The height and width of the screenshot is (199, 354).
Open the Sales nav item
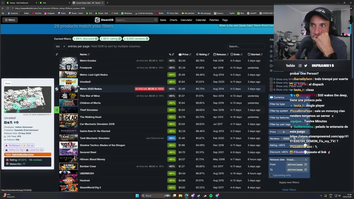click(x=163, y=20)
